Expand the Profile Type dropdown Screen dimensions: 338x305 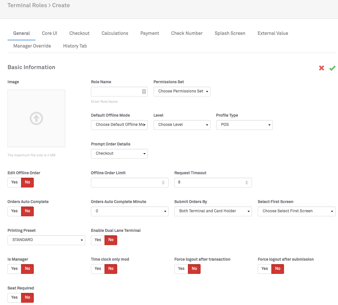244,125
